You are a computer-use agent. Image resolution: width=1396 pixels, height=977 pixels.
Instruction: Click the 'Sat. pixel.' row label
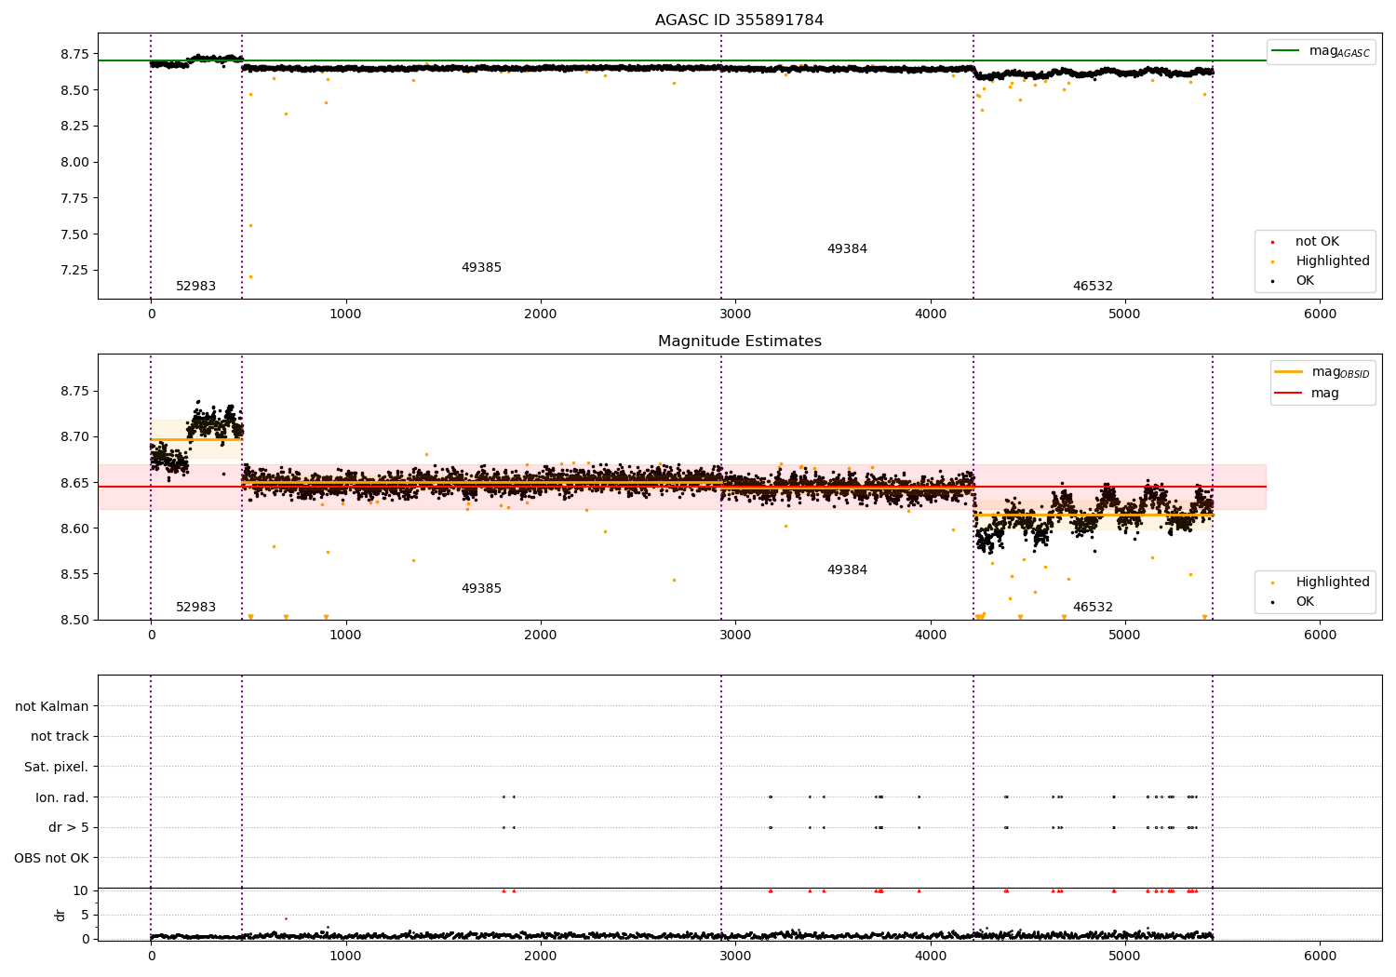pyautogui.click(x=57, y=768)
